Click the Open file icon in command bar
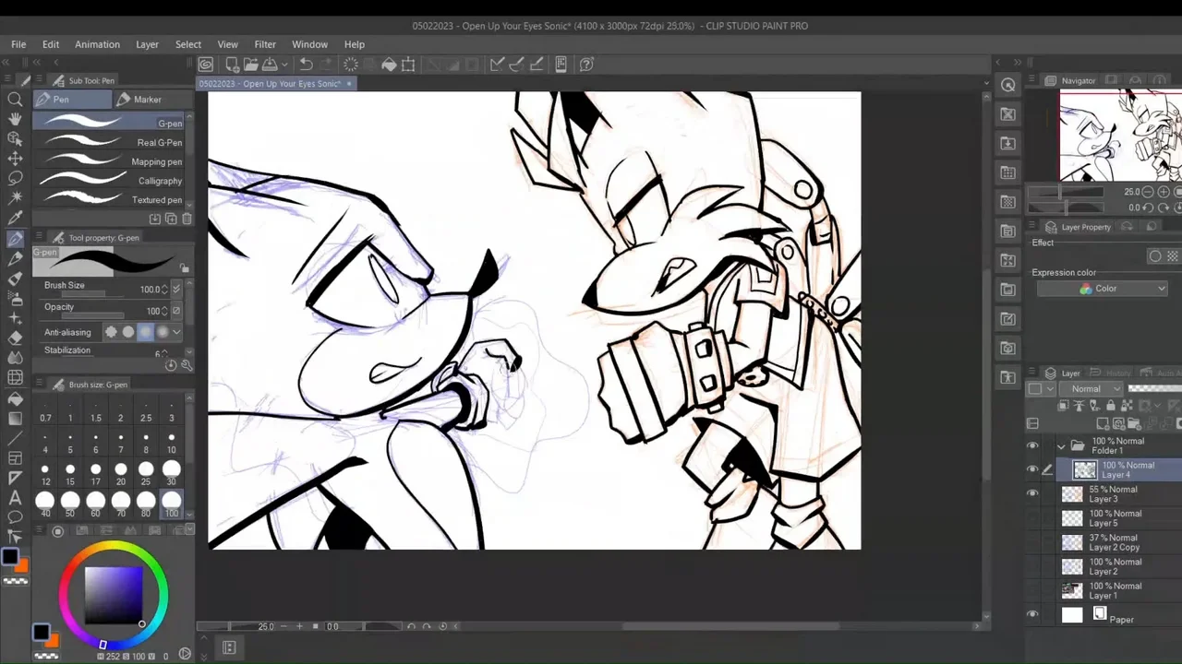The image size is (1182, 664). [251, 65]
